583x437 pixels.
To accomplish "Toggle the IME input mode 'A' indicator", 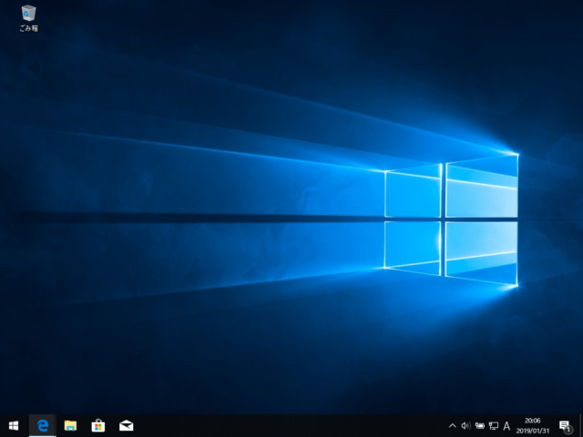I will pos(506,426).
